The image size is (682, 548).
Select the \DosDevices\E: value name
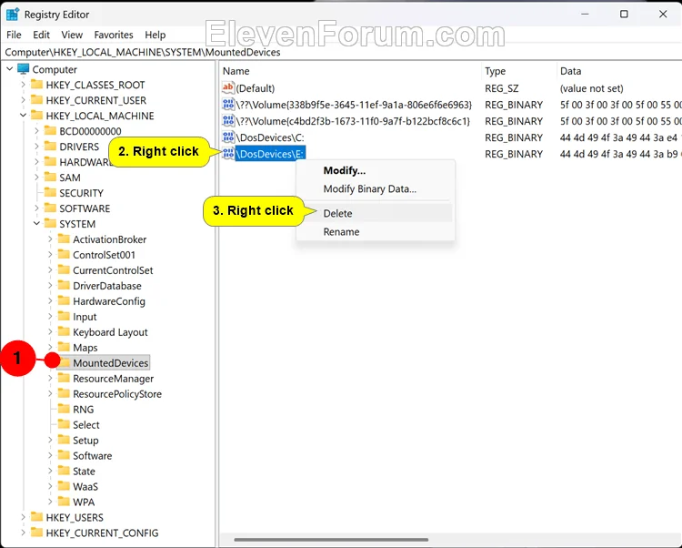[x=270, y=154]
